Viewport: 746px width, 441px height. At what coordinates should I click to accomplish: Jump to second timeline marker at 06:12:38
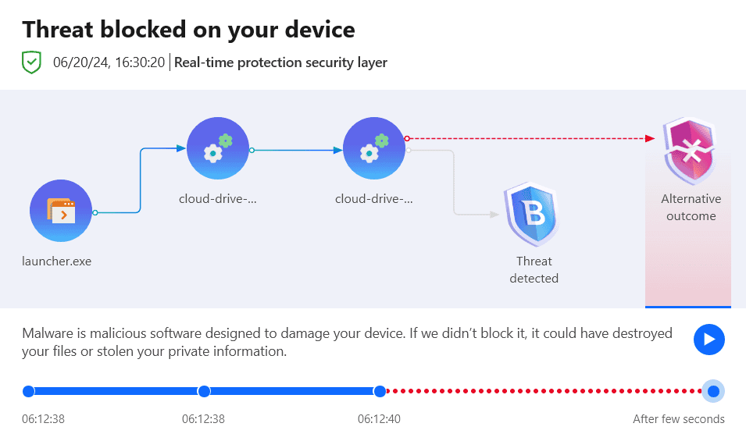pos(204,391)
